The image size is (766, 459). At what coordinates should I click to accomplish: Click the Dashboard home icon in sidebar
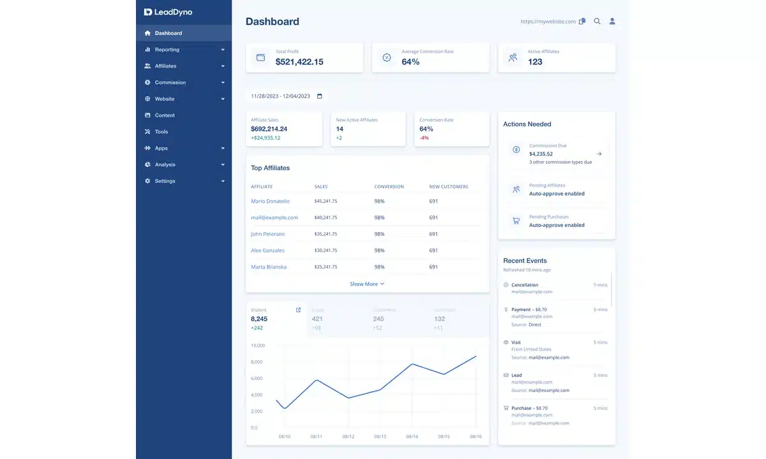[x=147, y=33]
